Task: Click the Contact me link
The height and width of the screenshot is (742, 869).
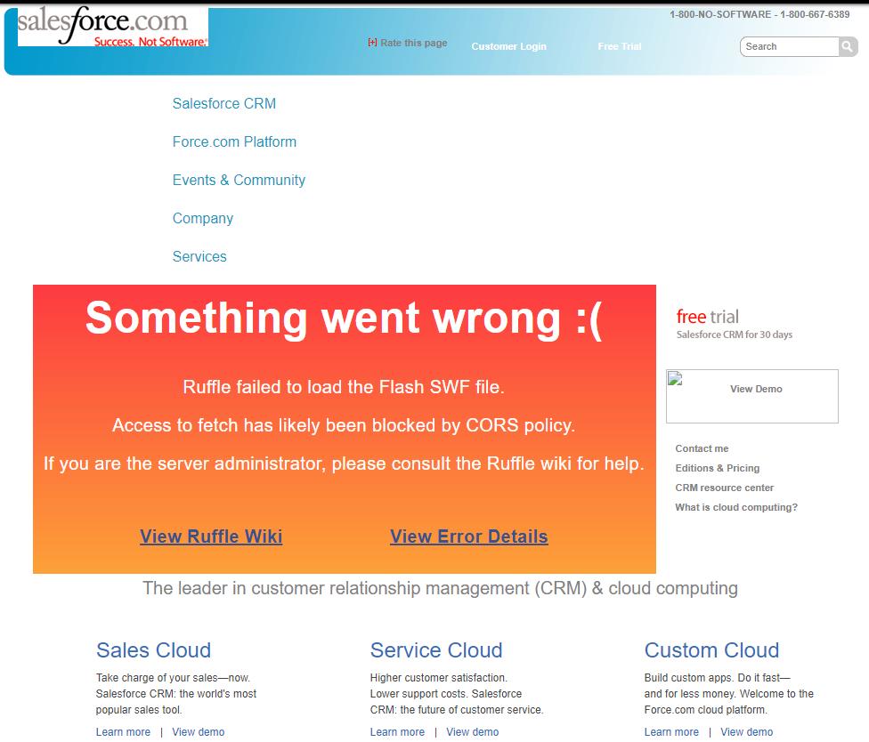Action: point(702,448)
